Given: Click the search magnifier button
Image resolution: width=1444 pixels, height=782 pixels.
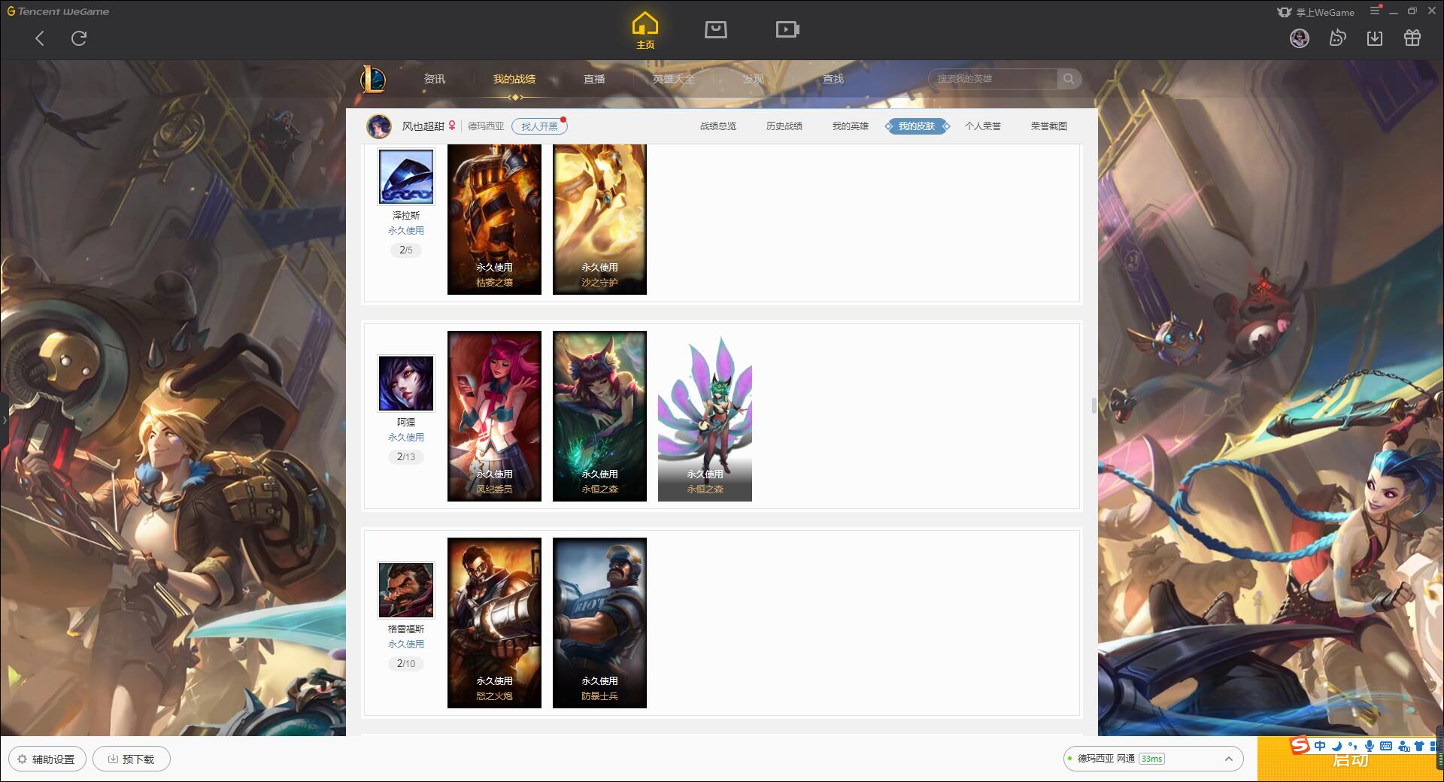Looking at the screenshot, I should [x=1069, y=79].
